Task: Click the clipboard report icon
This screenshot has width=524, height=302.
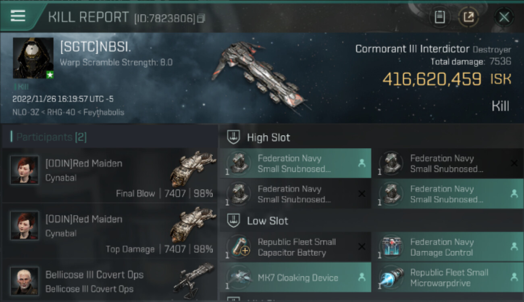Action: click(440, 17)
